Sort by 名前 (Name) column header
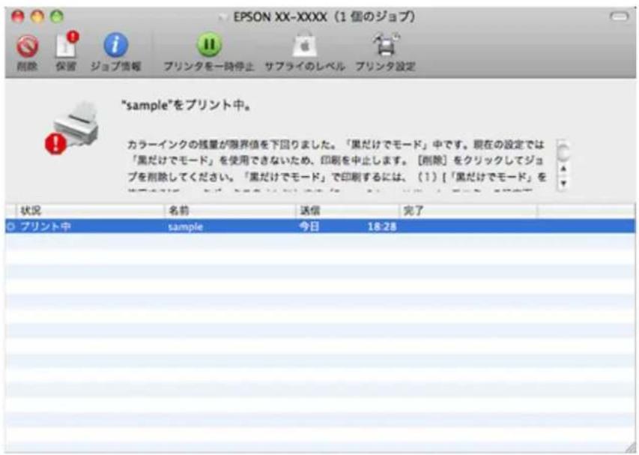 [230, 211]
